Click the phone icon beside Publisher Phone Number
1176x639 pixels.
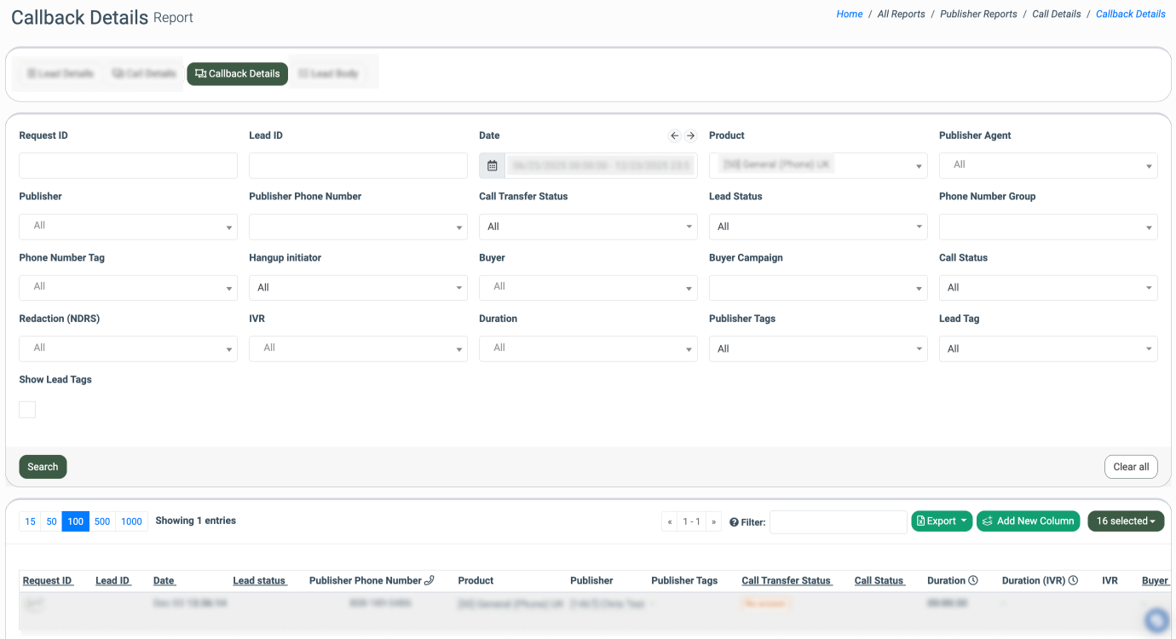(429, 580)
